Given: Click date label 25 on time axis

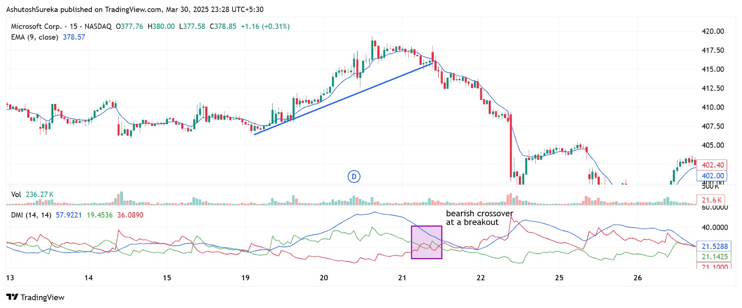Looking at the screenshot, I should coord(559,278).
